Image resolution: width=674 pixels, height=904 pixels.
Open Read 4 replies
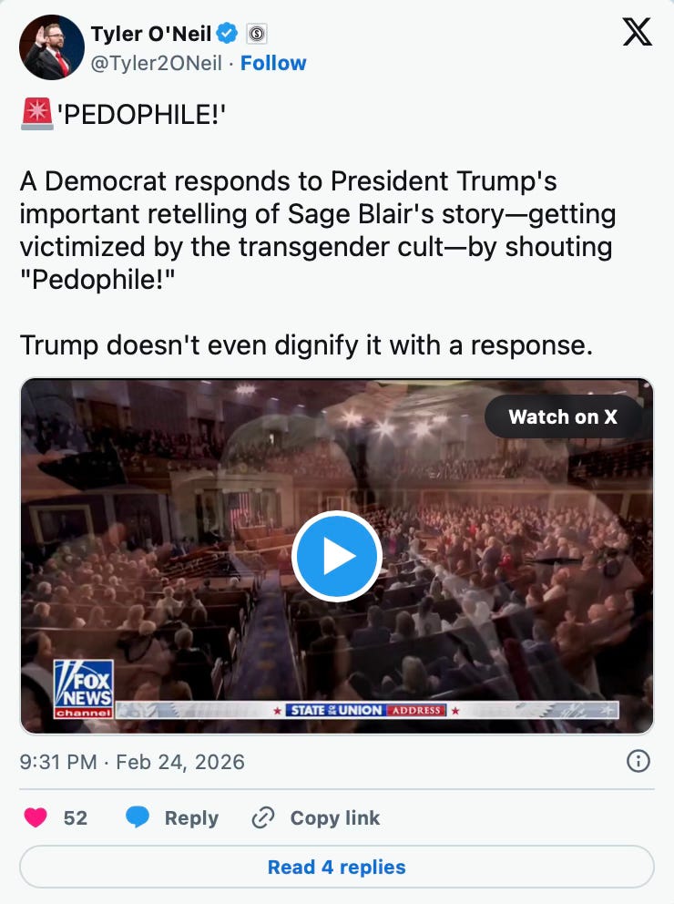[337, 868]
